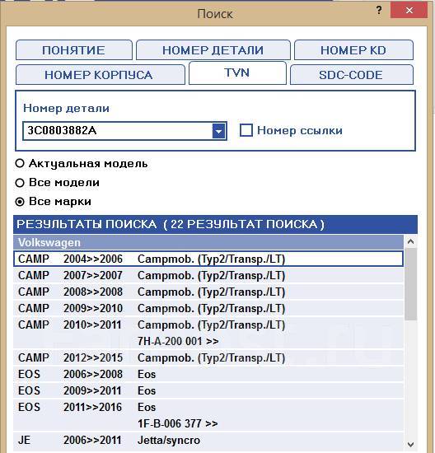Activate the TVN tab

tap(237, 72)
